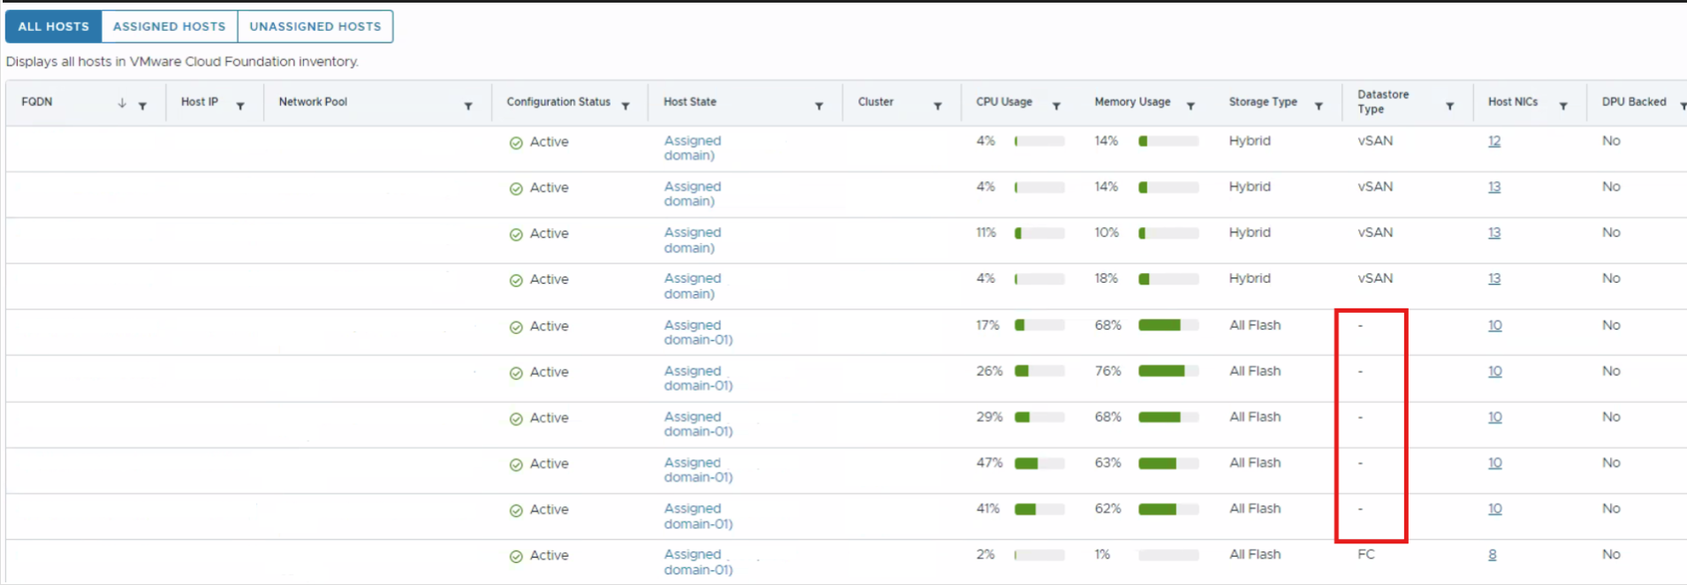The width and height of the screenshot is (1687, 585).
Task: Switch to the Assigned Hosts tab
Action: pyautogui.click(x=169, y=27)
